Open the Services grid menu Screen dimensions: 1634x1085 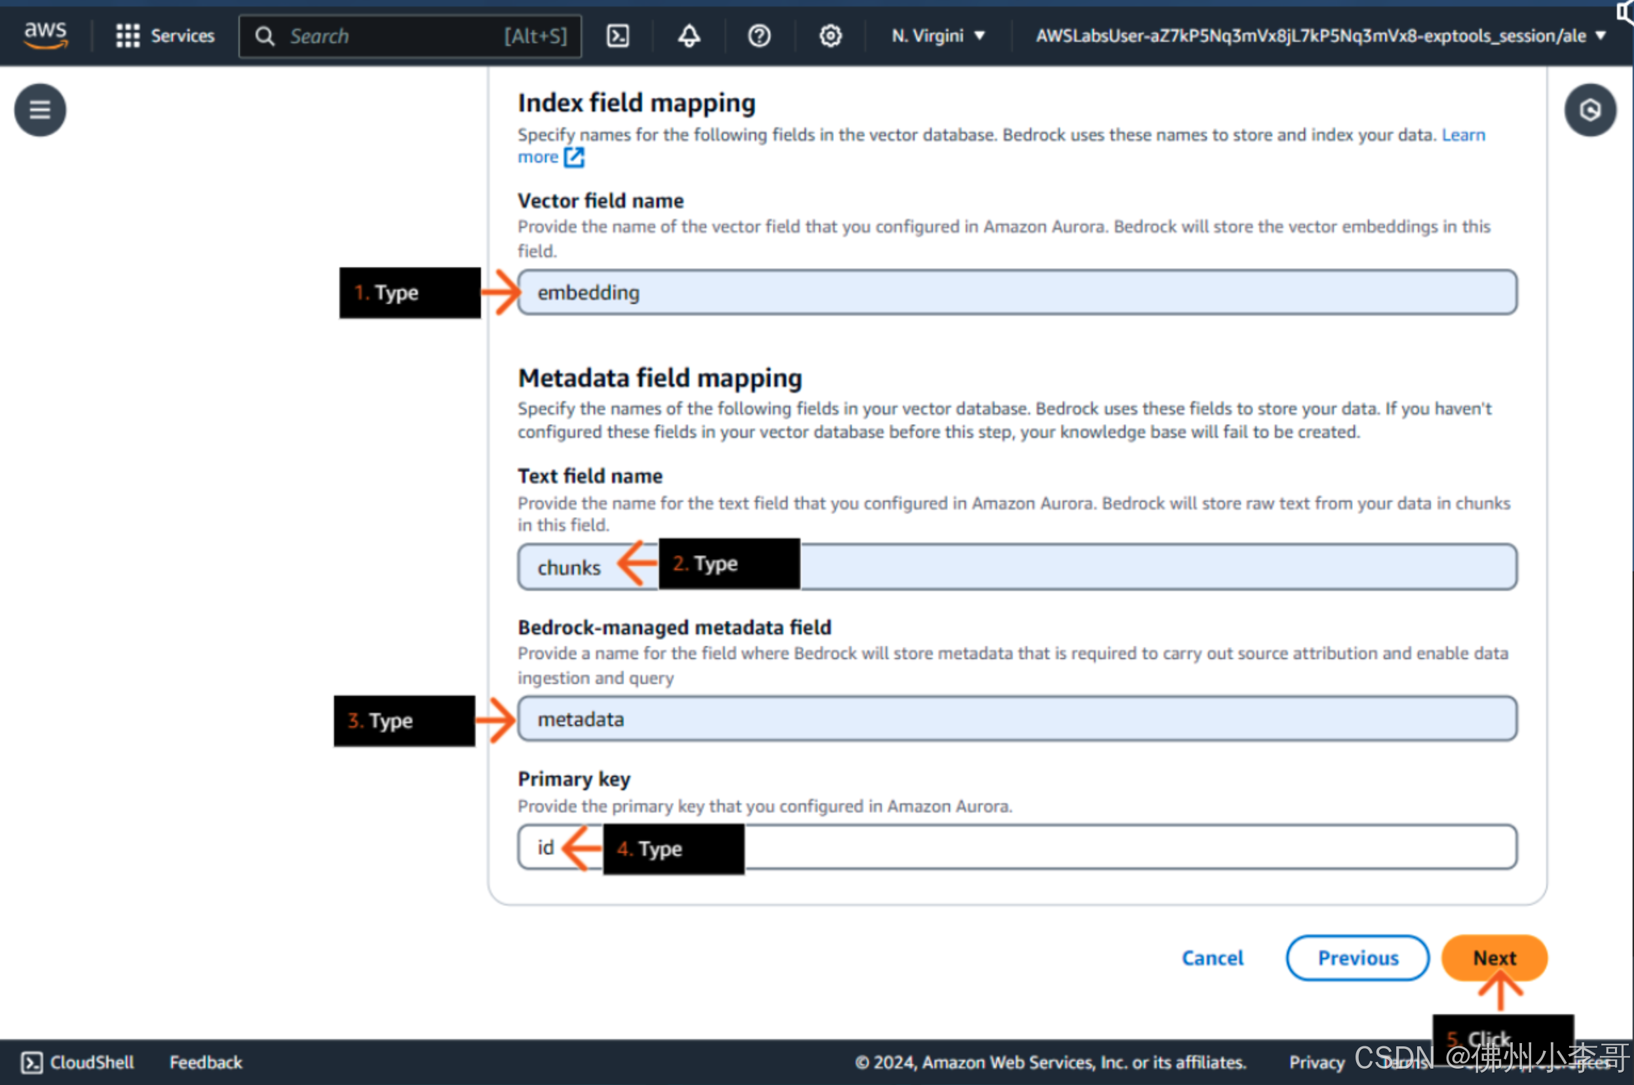click(x=127, y=35)
